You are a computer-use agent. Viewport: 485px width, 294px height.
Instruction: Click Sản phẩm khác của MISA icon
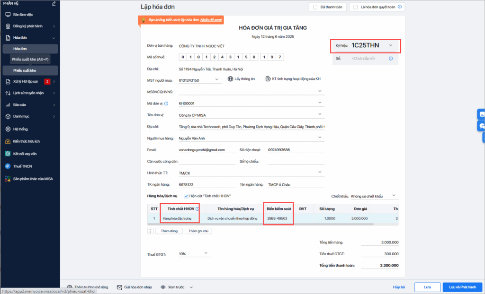coord(8,179)
